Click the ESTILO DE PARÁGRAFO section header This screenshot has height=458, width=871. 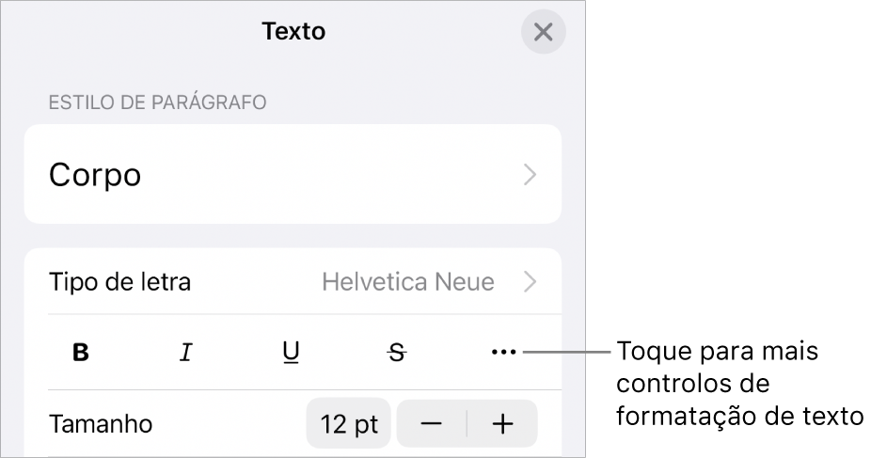click(158, 102)
